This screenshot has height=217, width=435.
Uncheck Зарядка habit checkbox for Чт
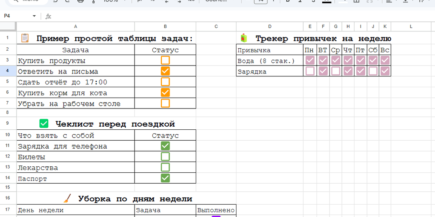coord(348,71)
